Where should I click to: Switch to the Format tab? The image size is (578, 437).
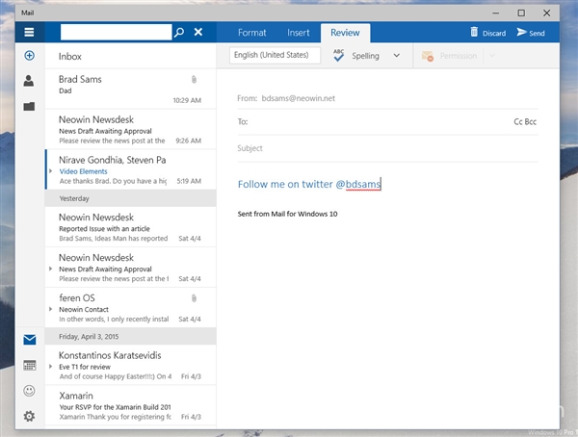252,33
